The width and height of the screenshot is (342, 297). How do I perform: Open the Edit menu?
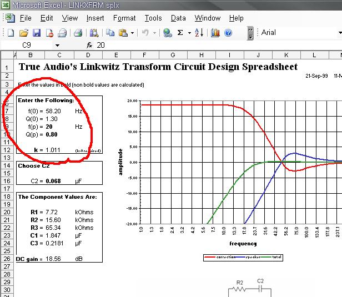coord(47,18)
